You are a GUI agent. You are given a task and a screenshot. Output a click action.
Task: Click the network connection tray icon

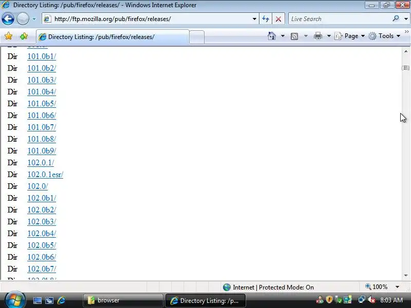coord(362,299)
